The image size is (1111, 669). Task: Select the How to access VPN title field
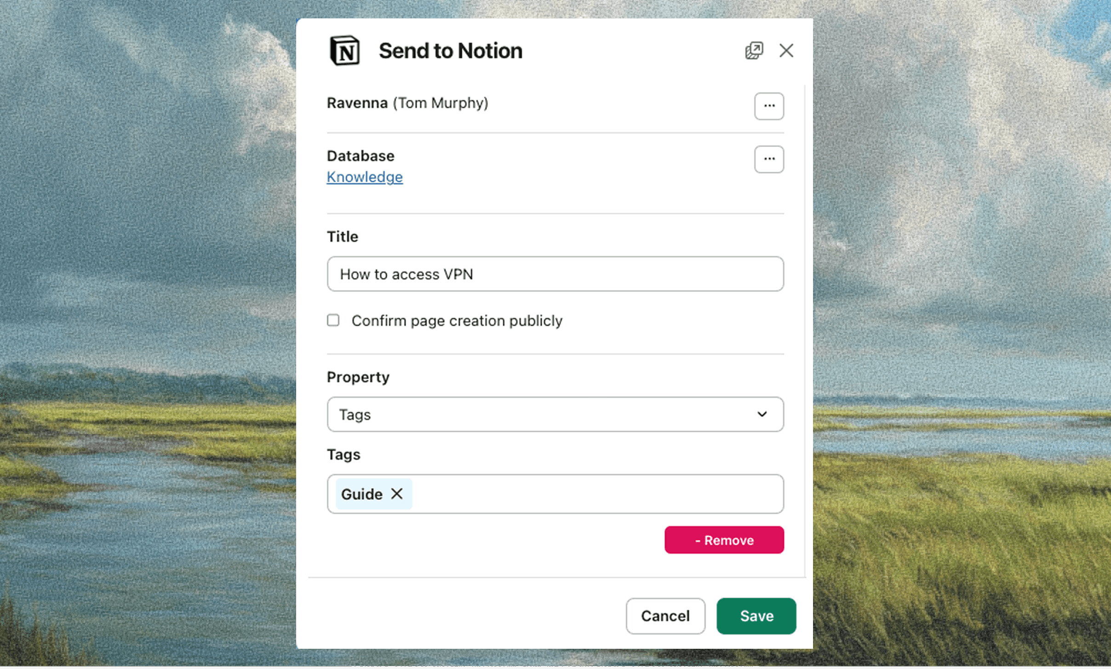coord(555,274)
